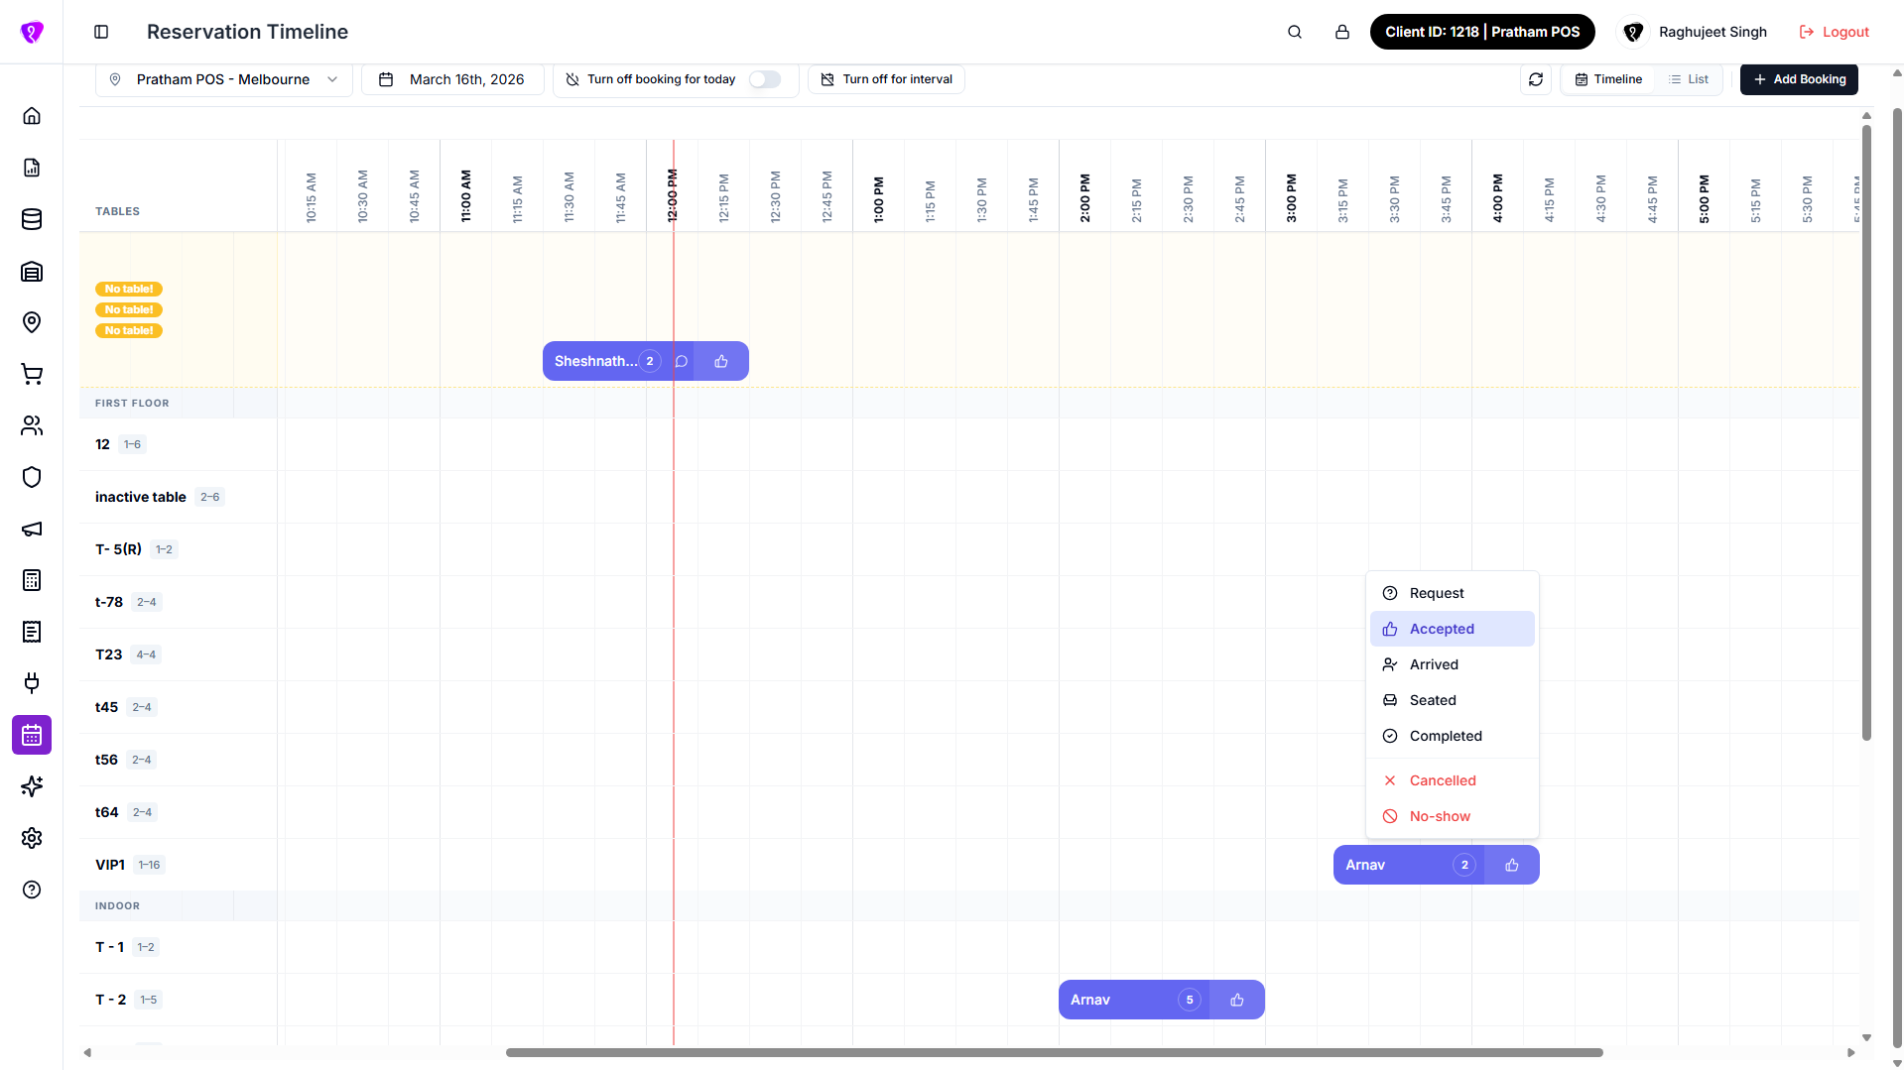Viewport: 1904px width, 1070px height.
Task: Toggle the sidebar panel icon
Action: pyautogui.click(x=101, y=32)
